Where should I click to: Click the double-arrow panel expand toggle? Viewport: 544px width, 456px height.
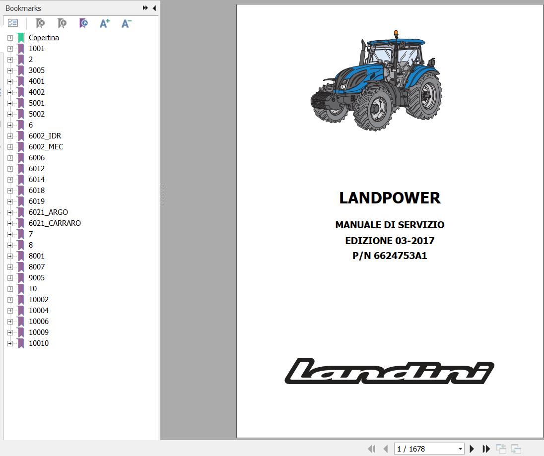click(144, 7)
